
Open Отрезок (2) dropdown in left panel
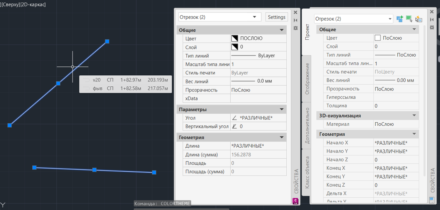click(220, 17)
